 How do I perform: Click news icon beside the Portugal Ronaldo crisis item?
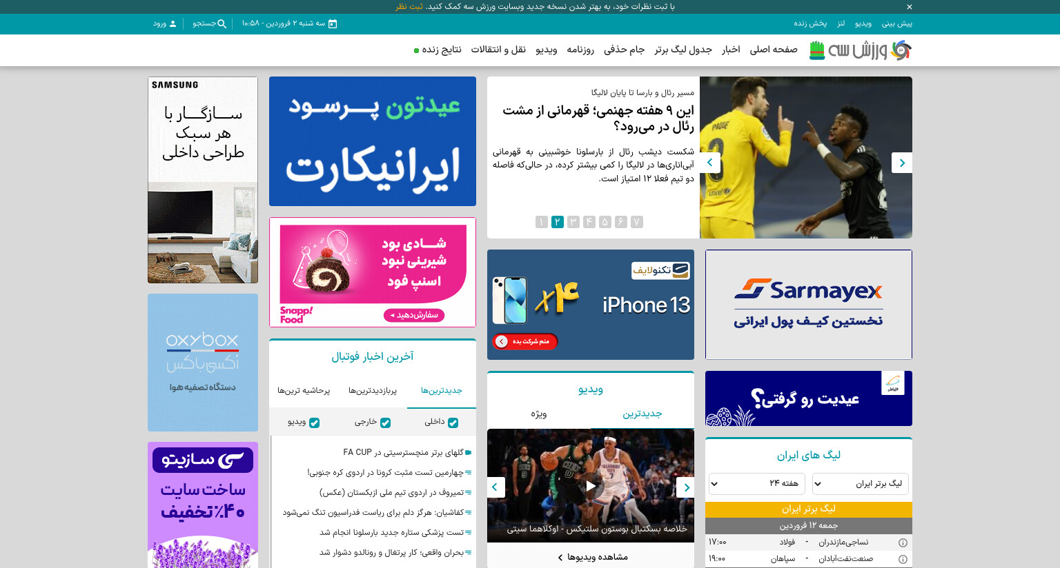469,553
